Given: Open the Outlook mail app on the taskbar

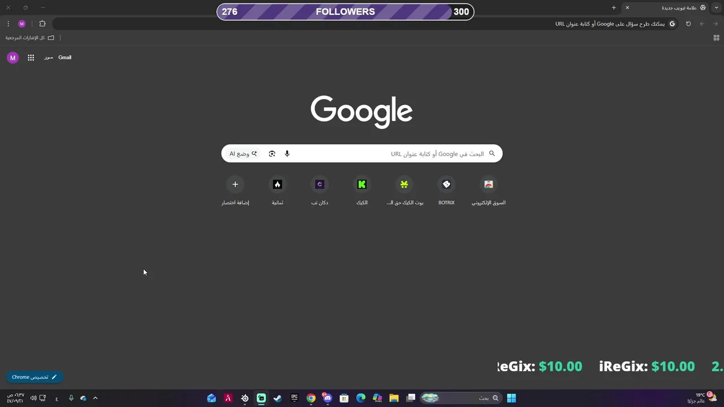Looking at the screenshot, I should (x=212, y=398).
